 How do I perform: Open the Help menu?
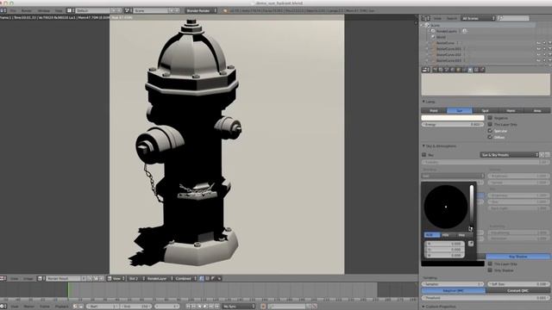[59, 11]
